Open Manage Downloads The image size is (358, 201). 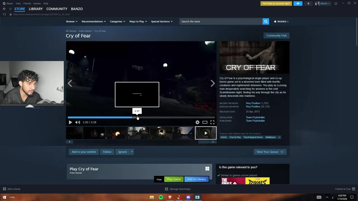coord(178,189)
